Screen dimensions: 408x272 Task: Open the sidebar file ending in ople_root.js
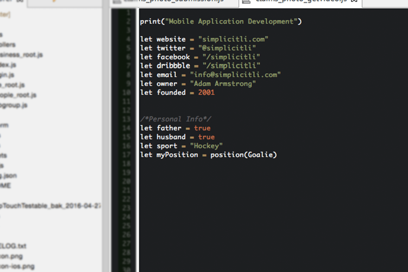(18, 95)
